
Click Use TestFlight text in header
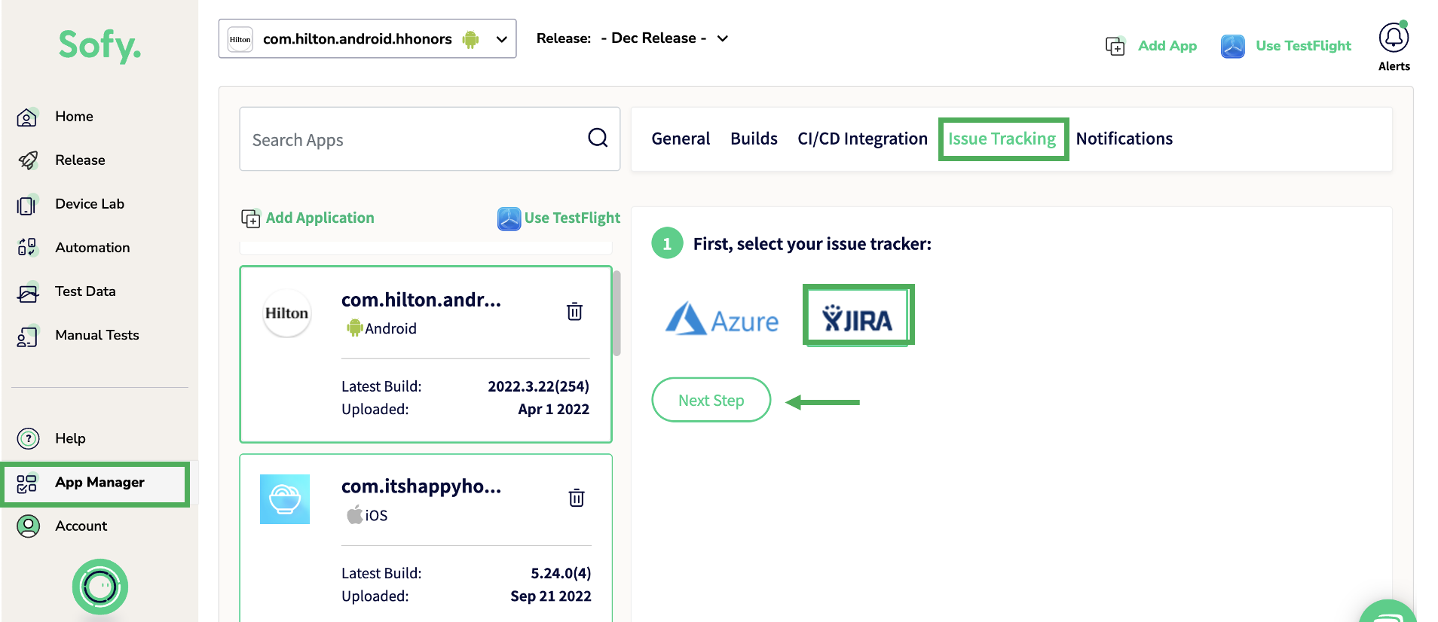coord(1303,46)
